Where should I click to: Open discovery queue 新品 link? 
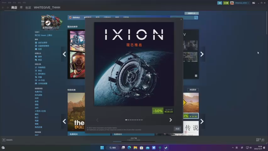pyautogui.click(x=40, y=60)
